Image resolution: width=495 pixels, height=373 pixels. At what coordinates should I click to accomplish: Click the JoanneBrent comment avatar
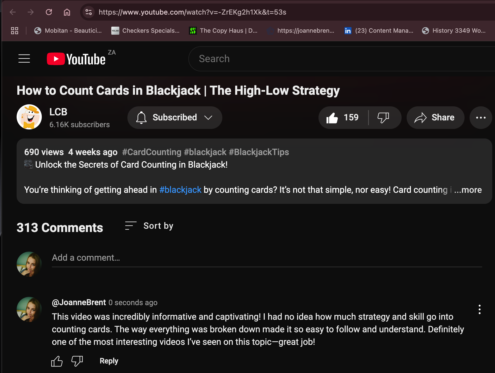pos(29,309)
